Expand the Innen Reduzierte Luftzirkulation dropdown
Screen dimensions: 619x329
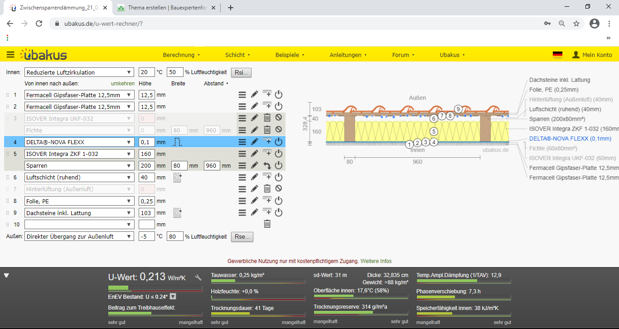(80, 72)
